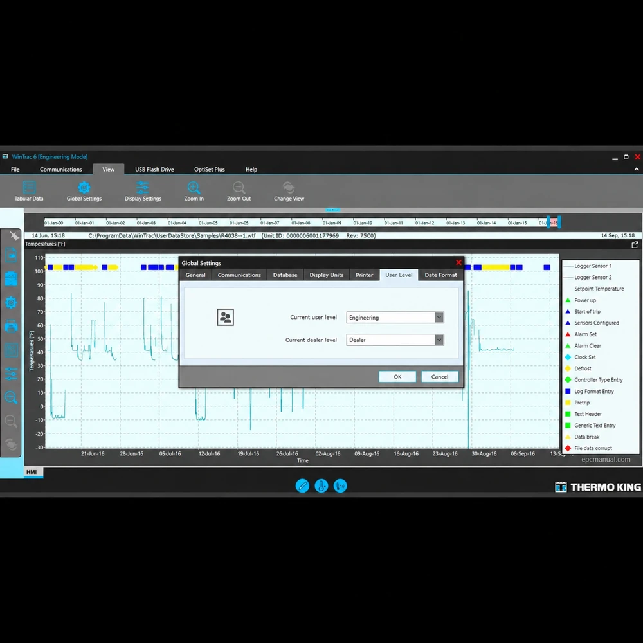The image size is (643, 643).
Task: Click the gear settings icon in the sidebar
Action: point(11,303)
